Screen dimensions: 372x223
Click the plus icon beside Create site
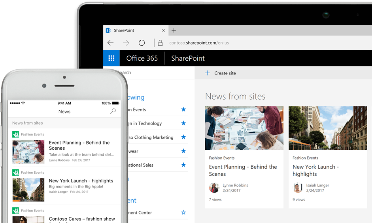[208, 73]
